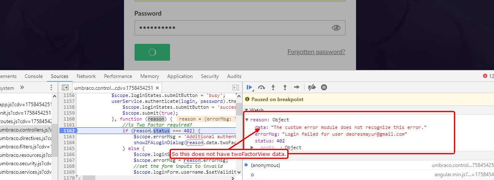This screenshot has height=180, width=494.
Task: Step into next function call
Action: click(273, 88)
